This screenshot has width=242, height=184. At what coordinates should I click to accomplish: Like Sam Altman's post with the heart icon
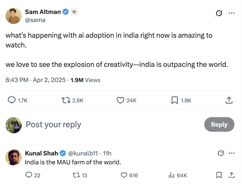click(x=120, y=101)
